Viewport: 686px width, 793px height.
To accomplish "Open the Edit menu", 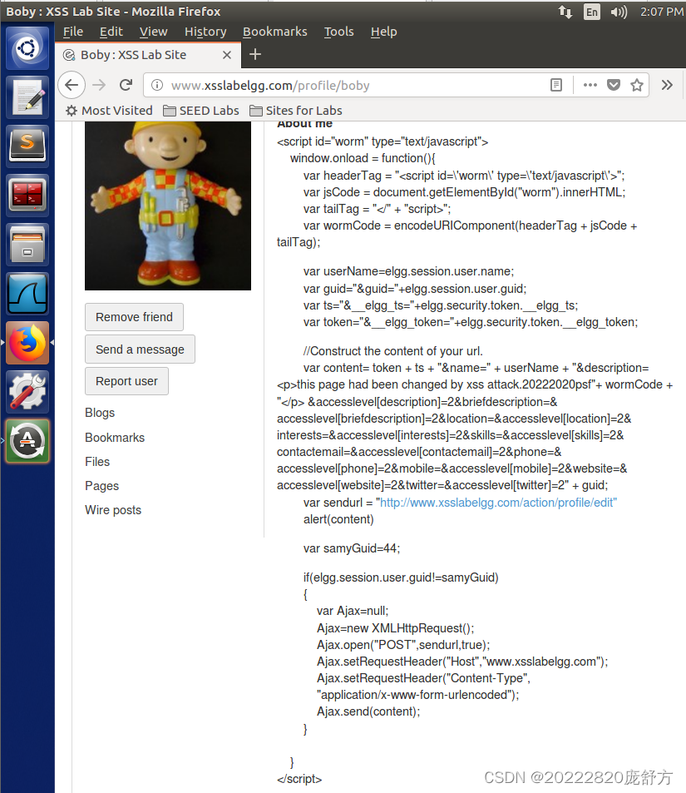I will 111,32.
